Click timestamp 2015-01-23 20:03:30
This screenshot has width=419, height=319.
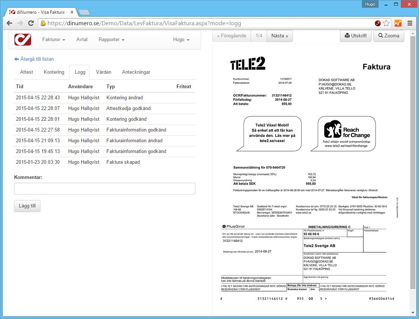[x=38, y=162]
